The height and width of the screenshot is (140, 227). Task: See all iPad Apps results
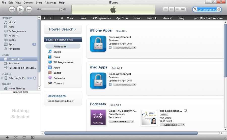tap(117, 68)
